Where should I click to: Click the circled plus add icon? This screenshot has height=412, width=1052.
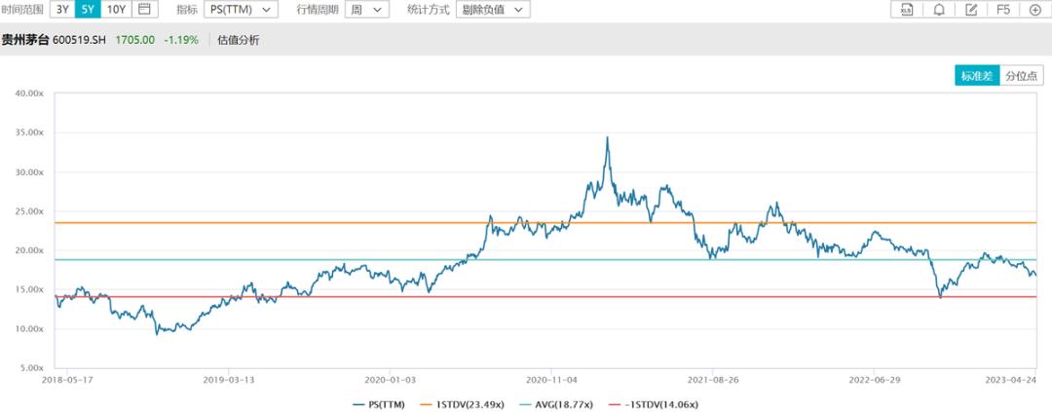pyautogui.click(x=1035, y=10)
